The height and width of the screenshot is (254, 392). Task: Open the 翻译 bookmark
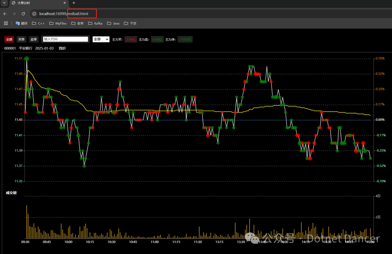point(21,23)
